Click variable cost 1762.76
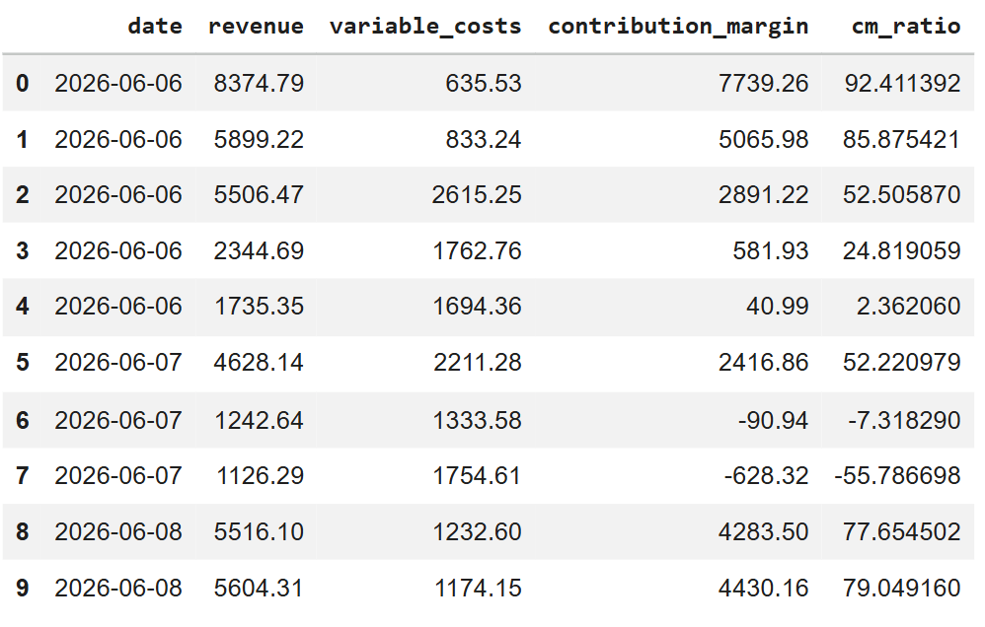The height and width of the screenshot is (627, 985). click(x=477, y=251)
